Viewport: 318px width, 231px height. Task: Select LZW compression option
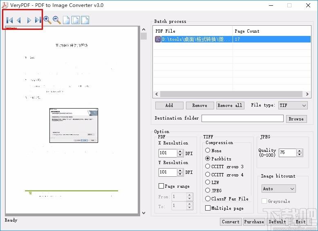coord(208,182)
